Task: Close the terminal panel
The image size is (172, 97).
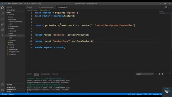Action: (x=170, y=74)
